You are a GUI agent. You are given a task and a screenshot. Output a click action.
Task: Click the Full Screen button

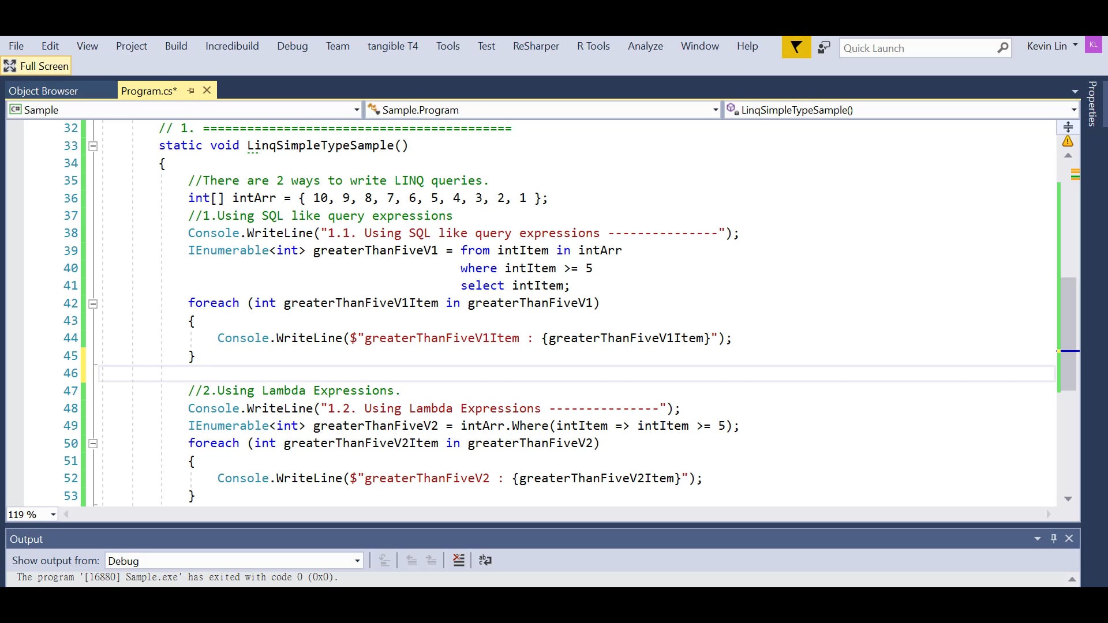(36, 66)
